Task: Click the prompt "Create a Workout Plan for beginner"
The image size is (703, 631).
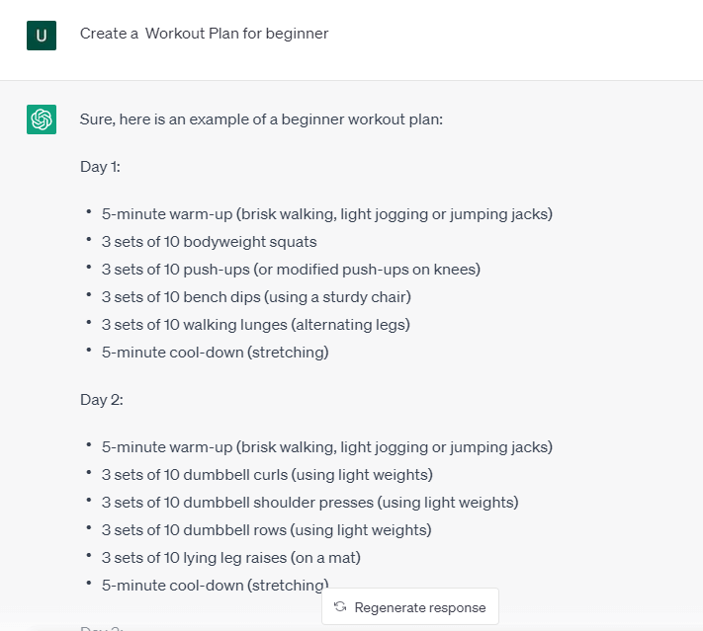Action: click(204, 34)
